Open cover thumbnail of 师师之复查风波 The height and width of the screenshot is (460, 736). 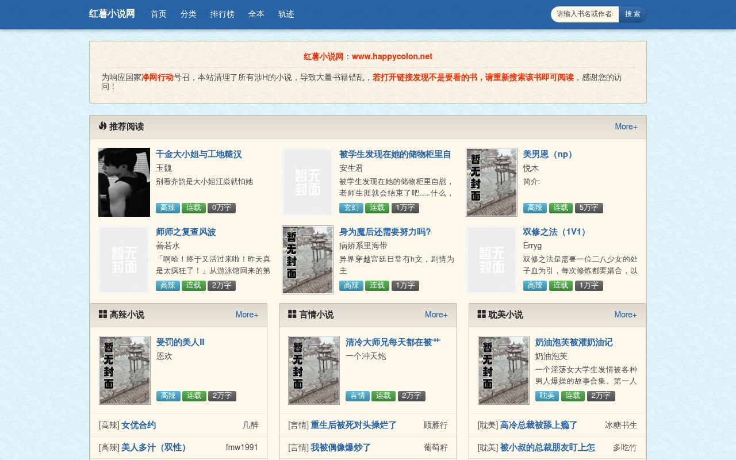tap(124, 260)
